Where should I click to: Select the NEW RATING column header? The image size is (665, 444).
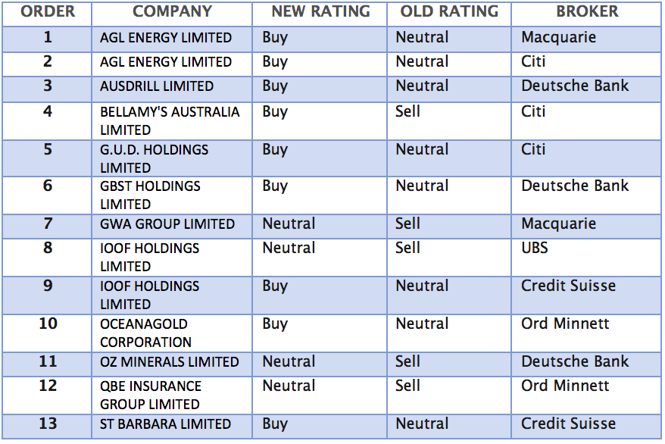[320, 12]
